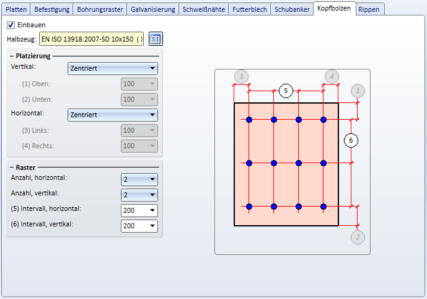Click circled marker 6 in the diagram
Viewport: 427px width, 299px height.
[x=351, y=141]
